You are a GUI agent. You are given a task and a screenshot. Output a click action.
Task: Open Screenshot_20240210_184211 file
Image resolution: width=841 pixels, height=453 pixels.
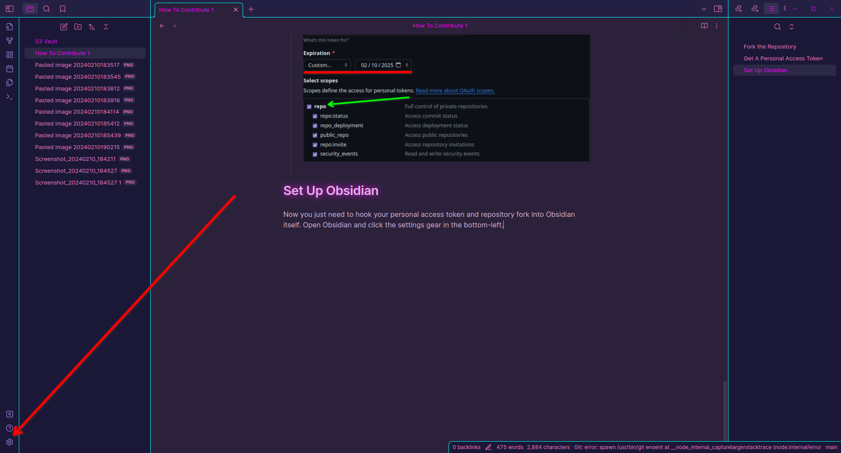pyautogui.click(x=85, y=159)
